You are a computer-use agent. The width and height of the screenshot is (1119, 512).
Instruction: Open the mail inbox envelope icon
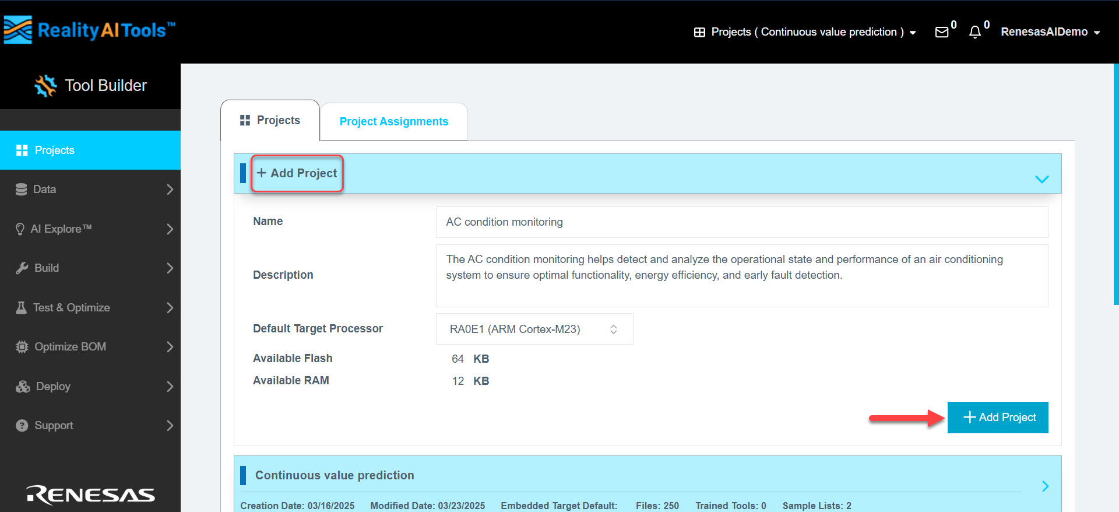pyautogui.click(x=941, y=32)
